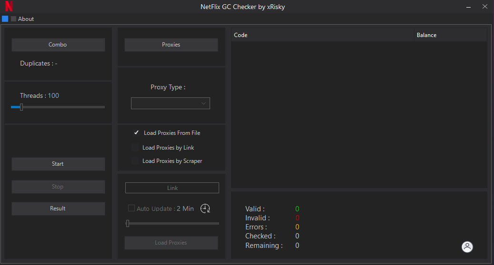Expand the Proxy Type dropdown
The width and height of the screenshot is (494, 265).
(x=171, y=104)
